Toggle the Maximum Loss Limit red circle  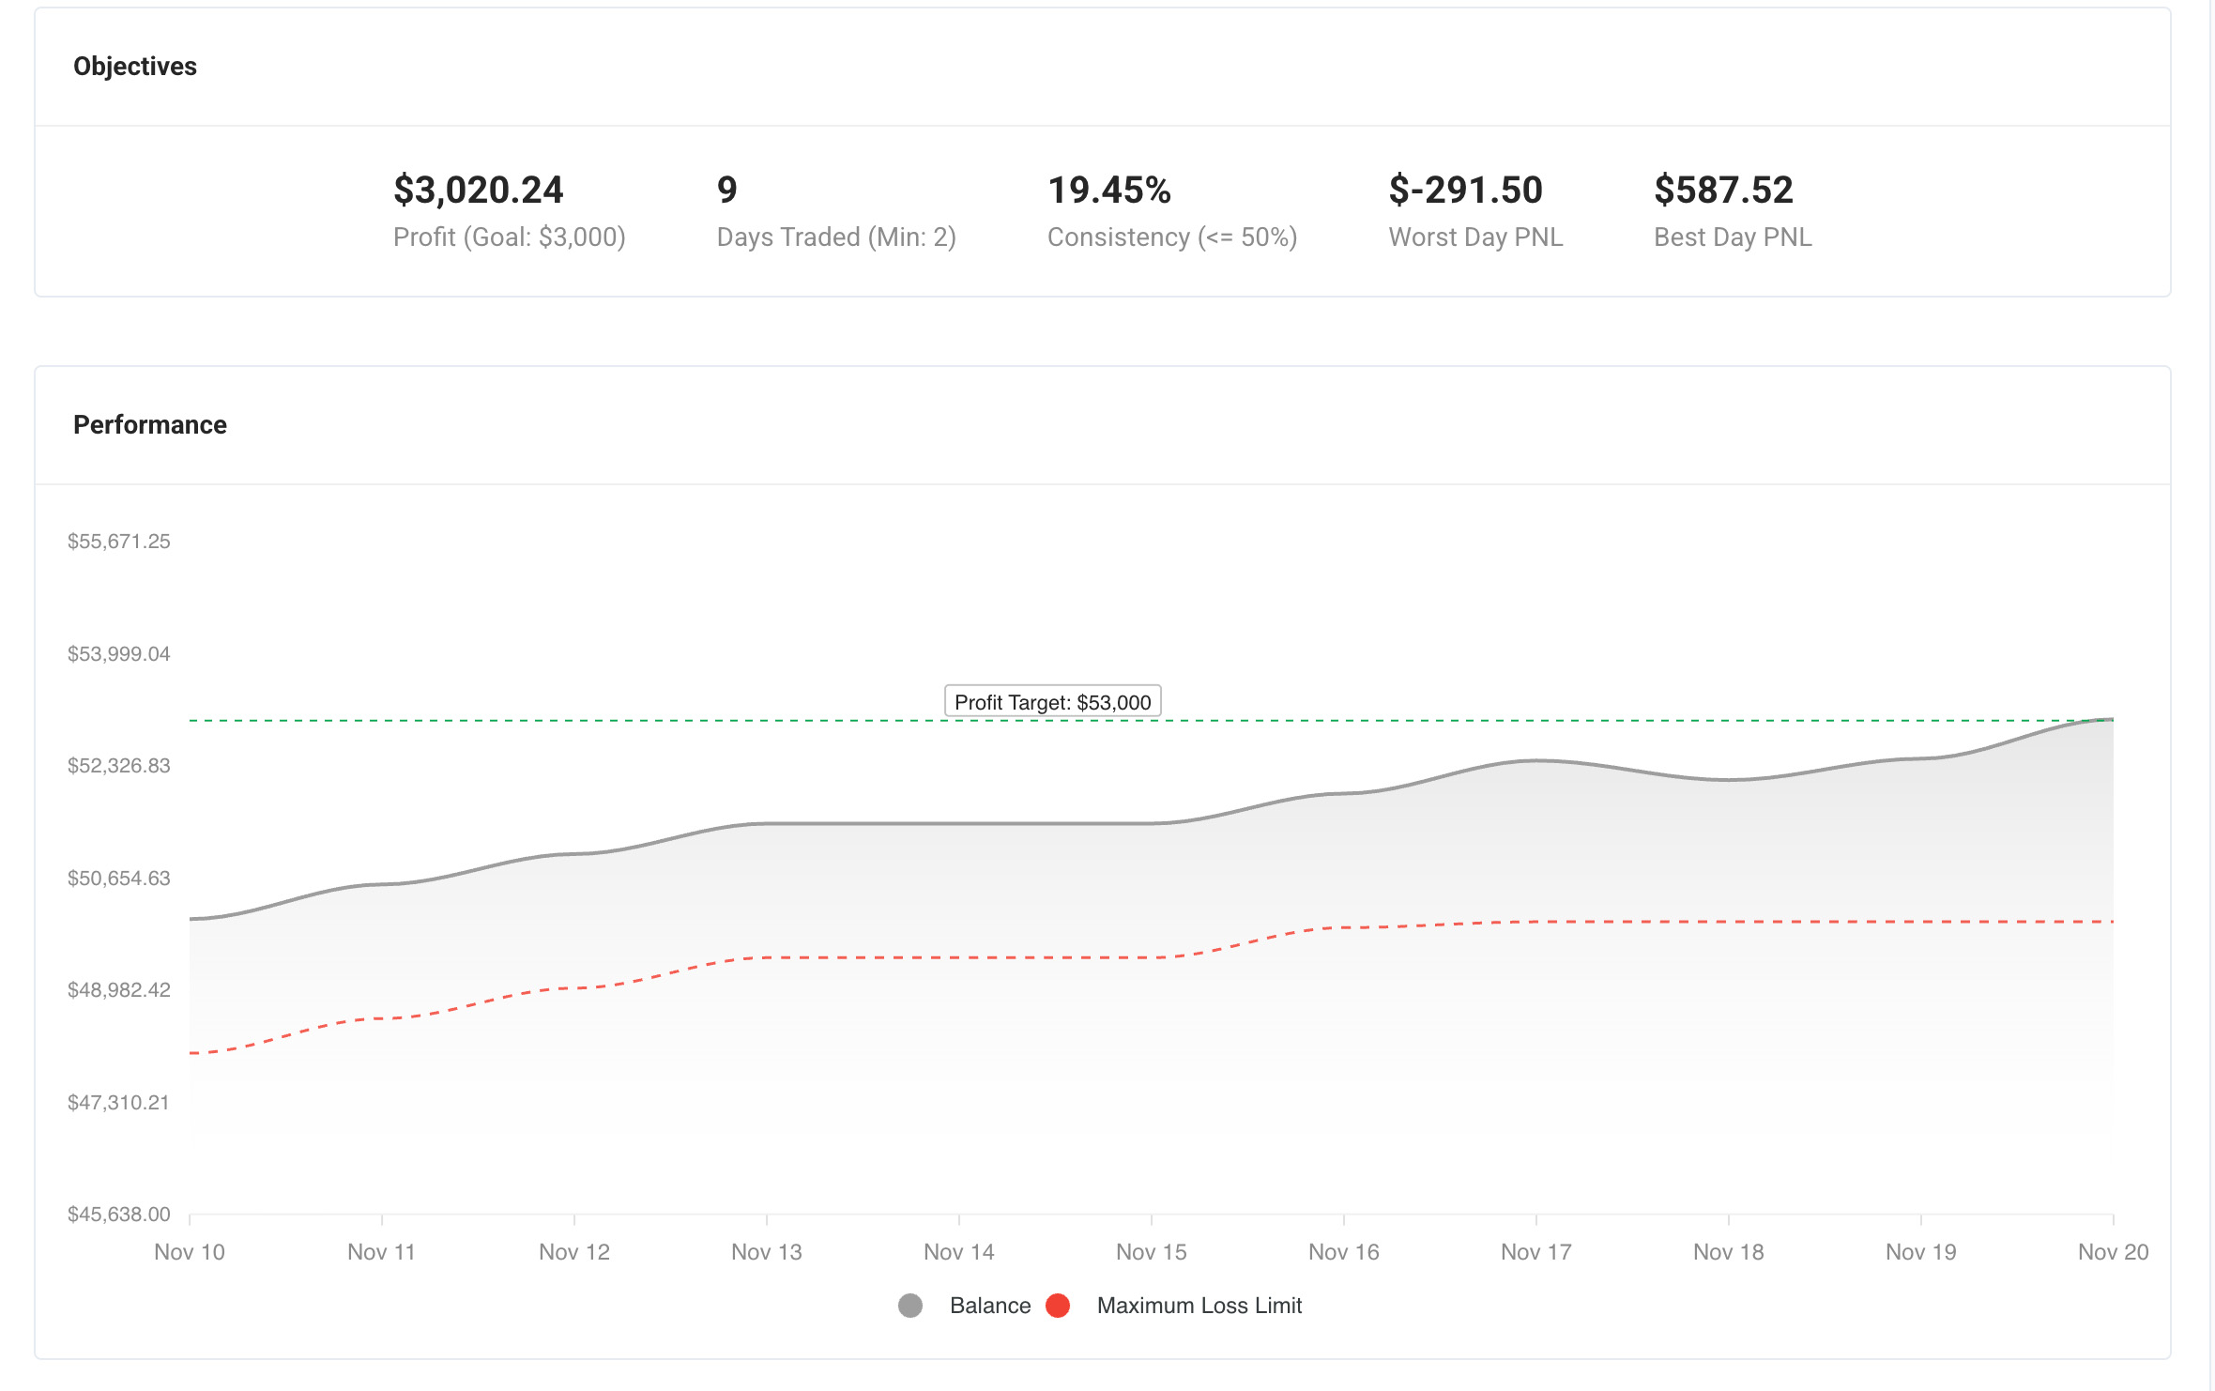point(1058,1306)
